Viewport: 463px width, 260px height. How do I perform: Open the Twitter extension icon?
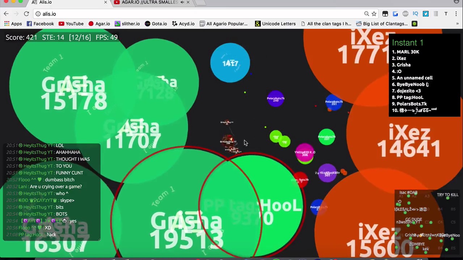[x=426, y=14]
